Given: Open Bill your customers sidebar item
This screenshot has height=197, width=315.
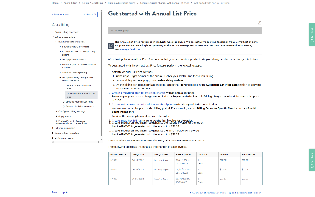Looking at the screenshot, I should coord(65,128).
